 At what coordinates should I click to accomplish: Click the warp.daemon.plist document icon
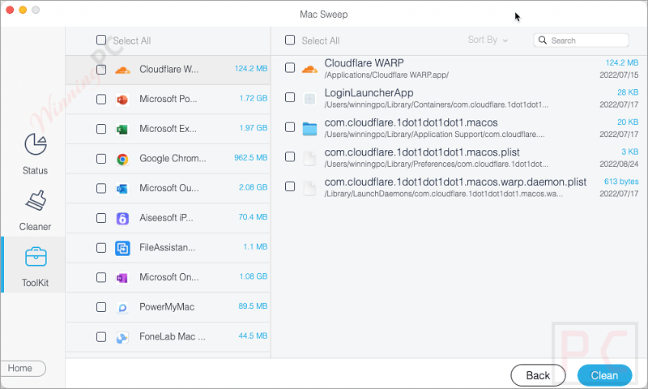309,188
